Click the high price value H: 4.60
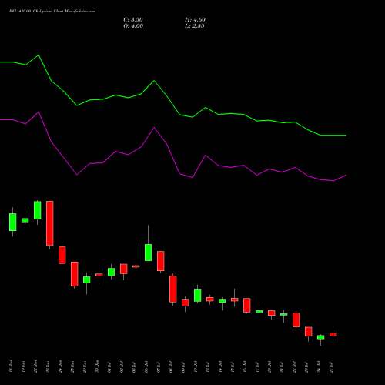The image size is (385, 385). 195,20
